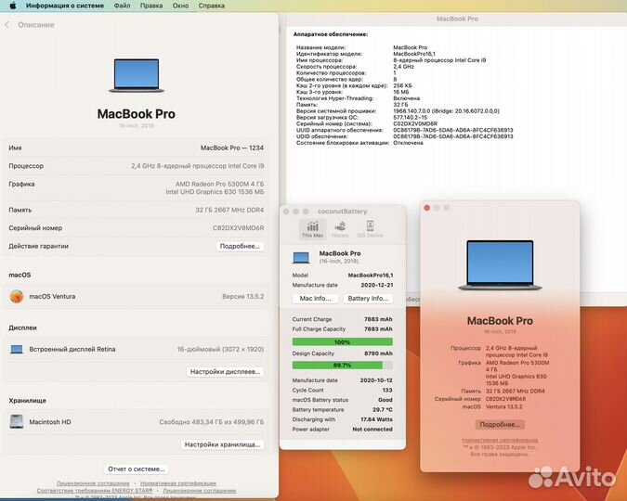Go back with the Описание chevron
This screenshot has height=501, width=627.
[x=7, y=25]
